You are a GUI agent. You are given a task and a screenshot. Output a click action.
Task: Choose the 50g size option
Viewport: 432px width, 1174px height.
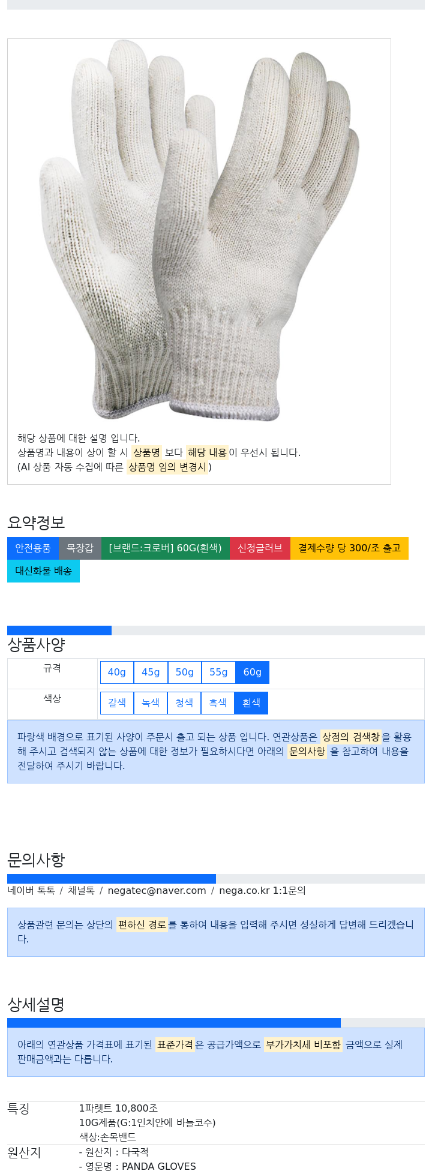(x=185, y=672)
